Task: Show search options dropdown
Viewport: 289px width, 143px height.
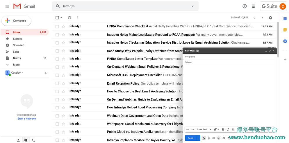Action: tap(192, 6)
